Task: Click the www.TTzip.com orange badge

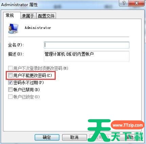Action: [x=128, y=125]
